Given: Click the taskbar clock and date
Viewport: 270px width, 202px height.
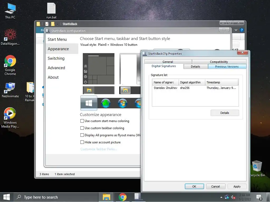Looking at the screenshot, I should 245,197.
